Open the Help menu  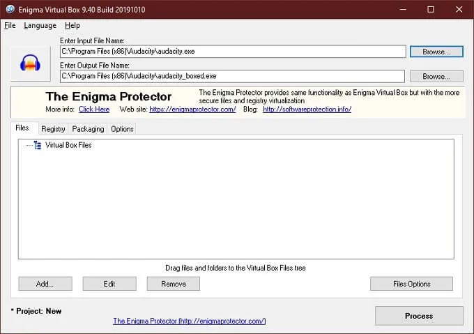click(72, 25)
